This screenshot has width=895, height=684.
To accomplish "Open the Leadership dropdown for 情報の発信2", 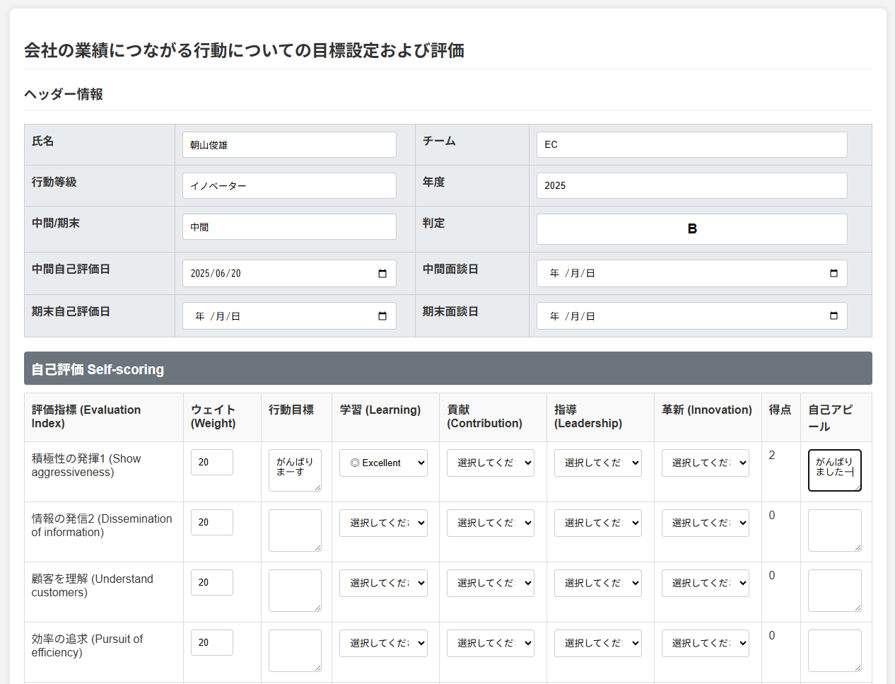I will click(x=598, y=523).
